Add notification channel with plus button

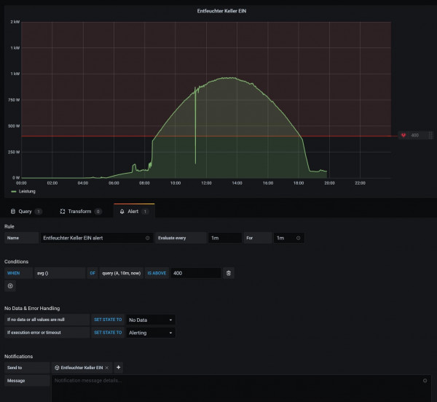coord(119,368)
